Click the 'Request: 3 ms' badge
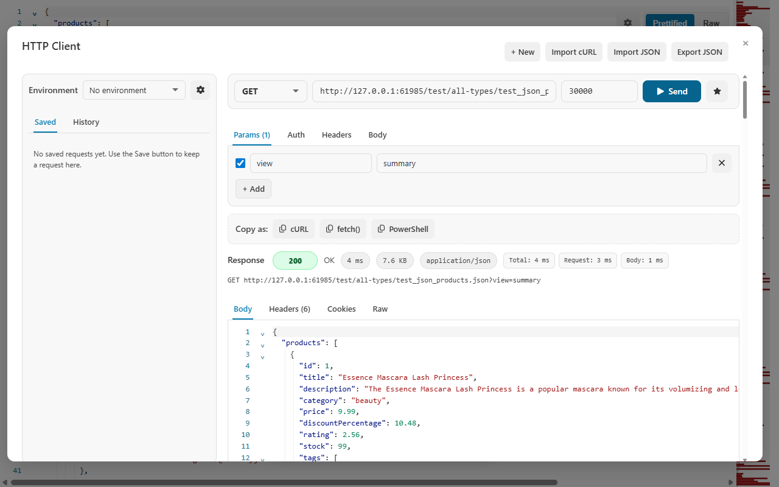The width and height of the screenshot is (779, 487). point(588,261)
